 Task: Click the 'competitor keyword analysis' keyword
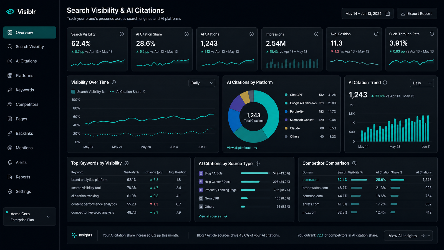click(x=93, y=212)
